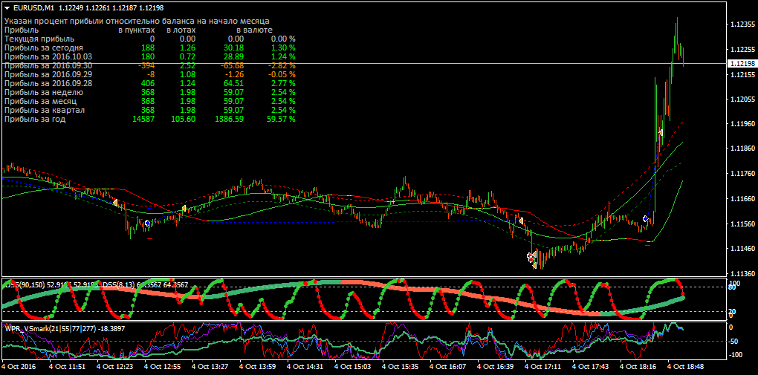Click the 1.11360 price axis label
The height and width of the screenshot is (375, 758).
click(x=742, y=273)
